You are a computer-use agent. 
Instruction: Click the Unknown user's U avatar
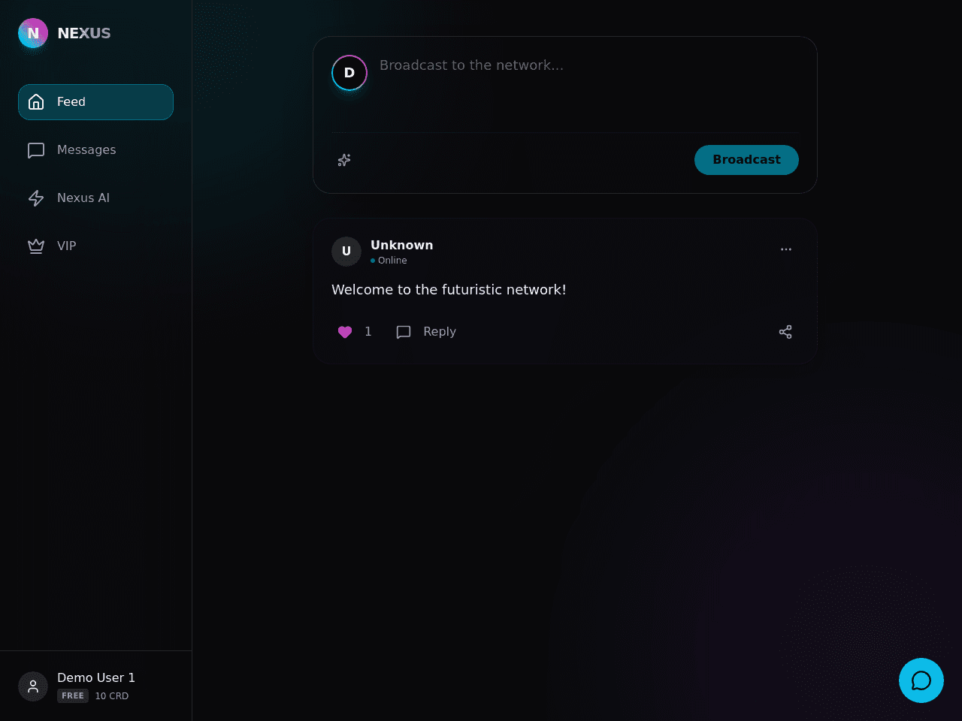[x=346, y=252]
